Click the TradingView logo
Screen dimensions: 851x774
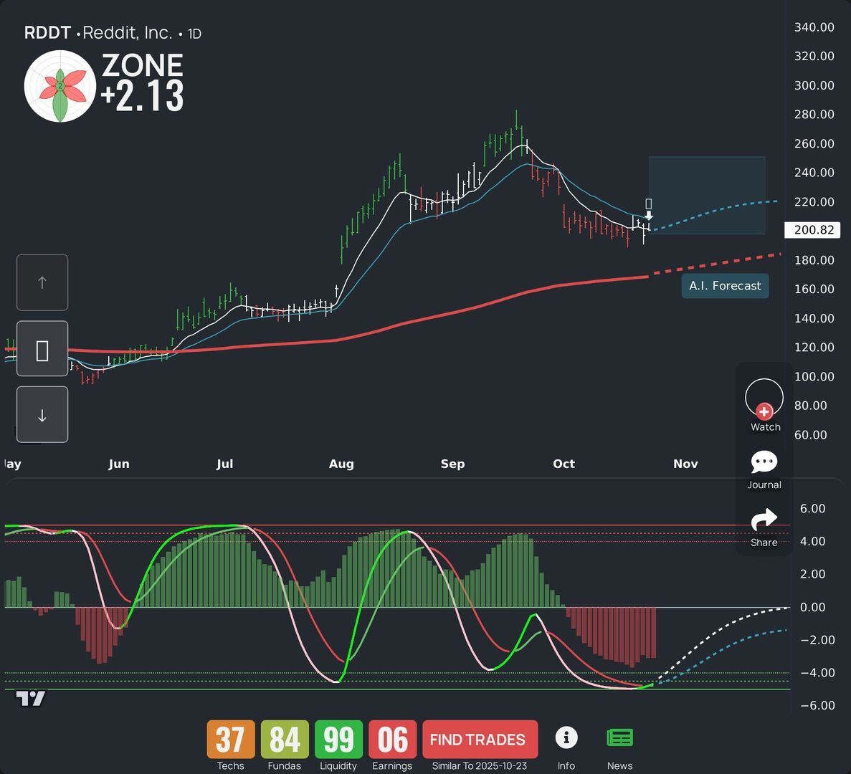pyautogui.click(x=30, y=699)
